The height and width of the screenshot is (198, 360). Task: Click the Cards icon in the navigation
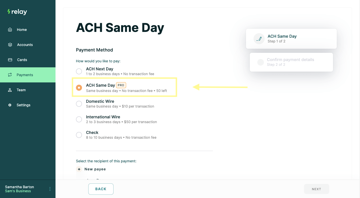(x=10, y=60)
